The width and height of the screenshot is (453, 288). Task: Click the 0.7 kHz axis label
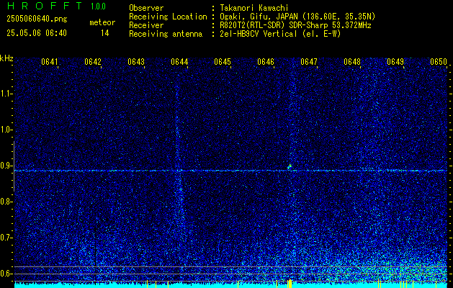(6, 238)
